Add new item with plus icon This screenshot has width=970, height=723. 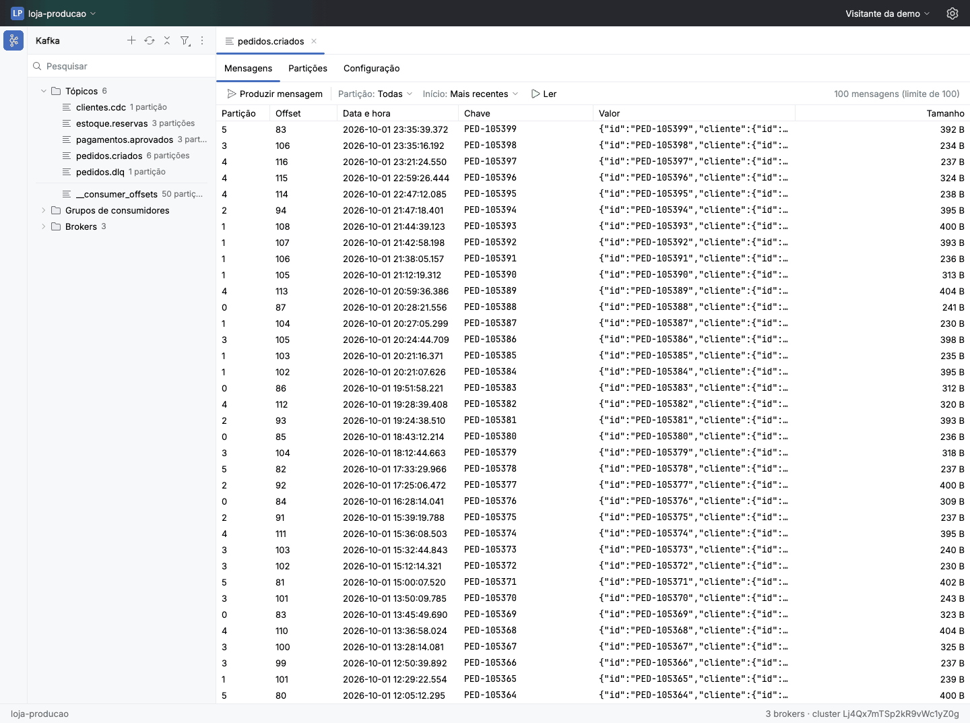tap(131, 40)
